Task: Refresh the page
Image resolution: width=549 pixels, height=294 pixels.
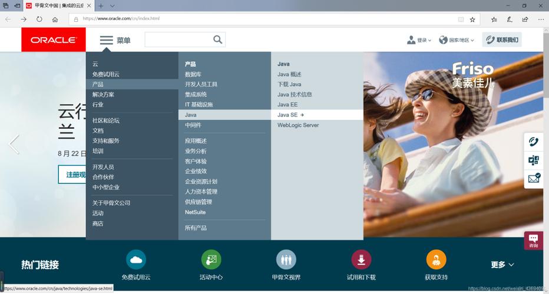Action: tap(39, 19)
